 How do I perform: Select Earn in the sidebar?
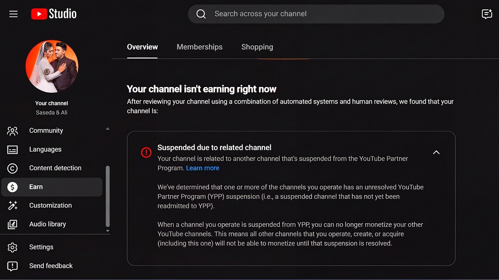pyautogui.click(x=52, y=187)
